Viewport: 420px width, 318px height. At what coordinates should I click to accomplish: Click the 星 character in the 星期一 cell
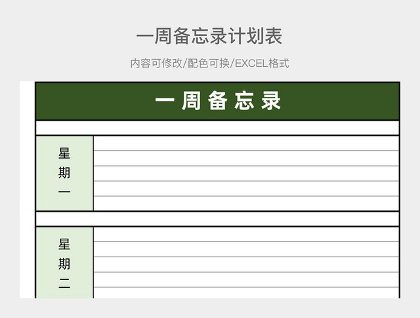tap(64, 153)
